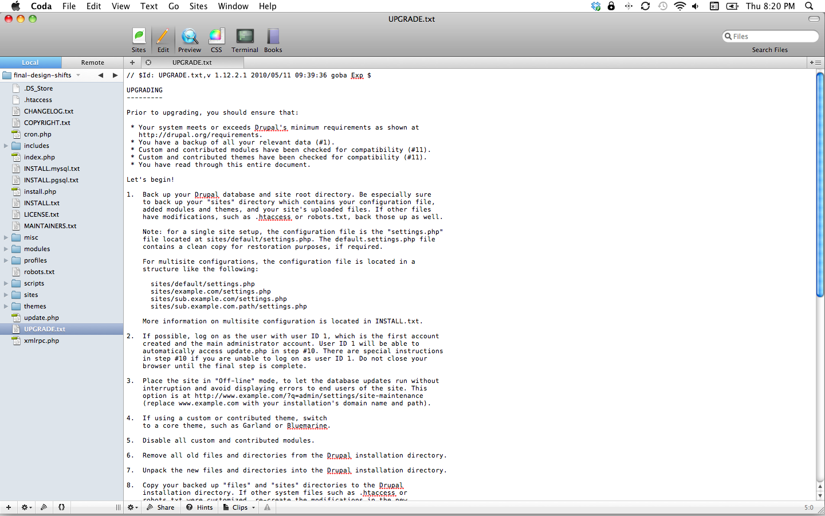Open the Window menu
This screenshot has width=825, height=516.
tap(233, 6)
